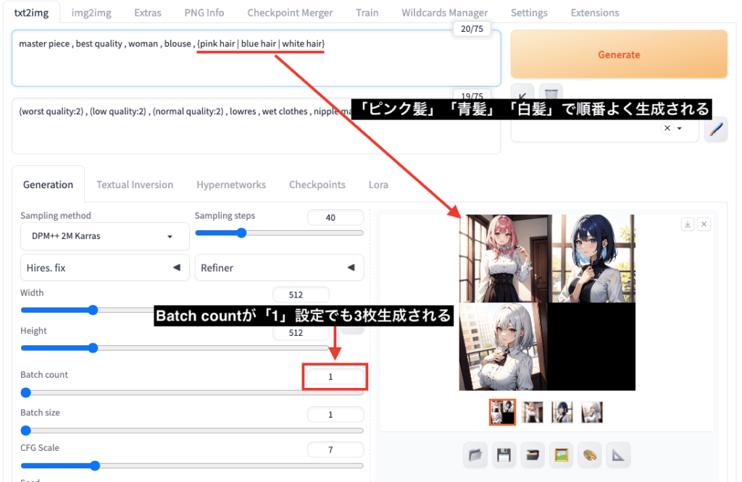
Task: Click the white hair image in gallery grid
Action: pyautogui.click(x=503, y=347)
